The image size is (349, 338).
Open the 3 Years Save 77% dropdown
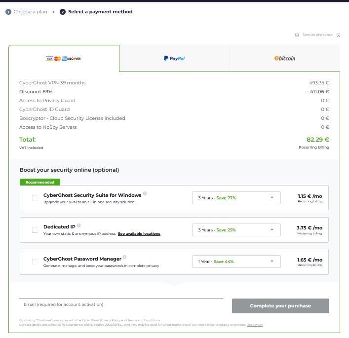[236, 198]
